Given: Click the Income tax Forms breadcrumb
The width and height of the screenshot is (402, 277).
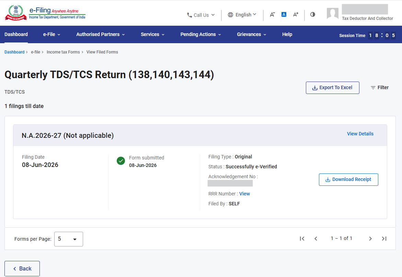Looking at the screenshot, I should [63, 52].
